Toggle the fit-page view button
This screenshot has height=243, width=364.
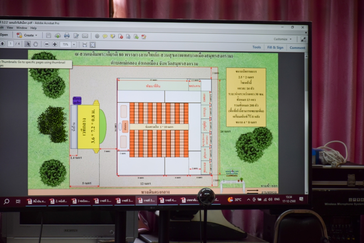(x=93, y=45)
